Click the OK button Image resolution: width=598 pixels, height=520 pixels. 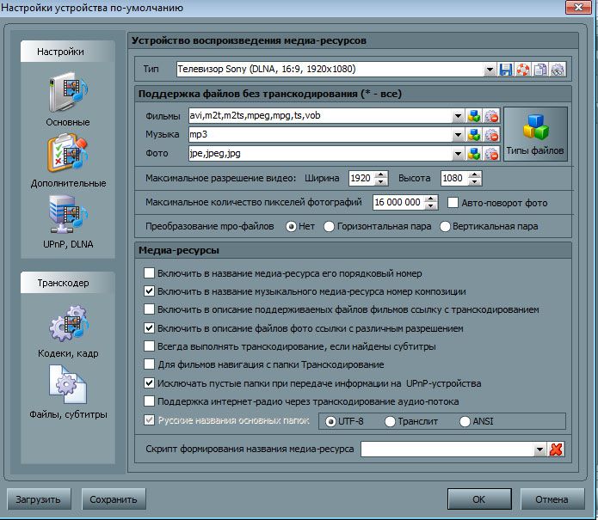478,499
